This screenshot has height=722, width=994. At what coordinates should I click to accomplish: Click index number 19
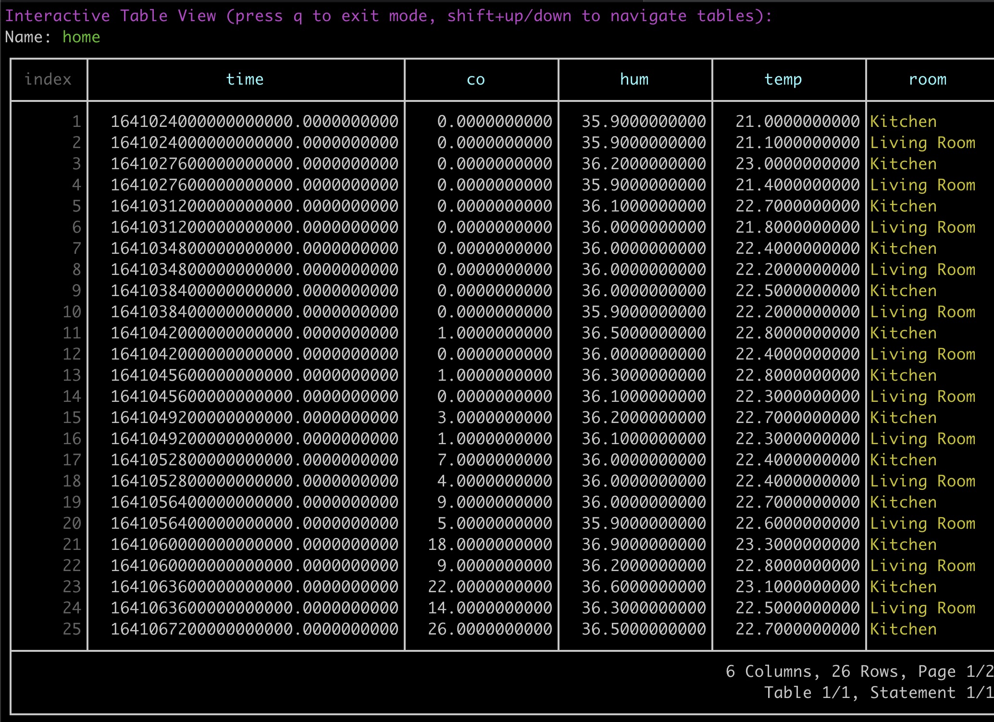pyautogui.click(x=72, y=502)
